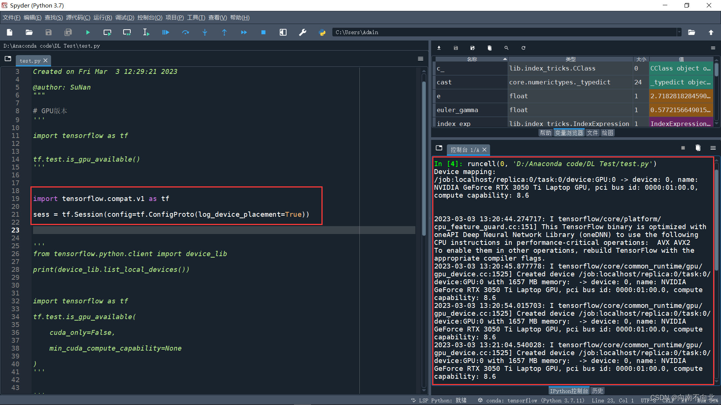Open the editor pane options menu

[x=421, y=59]
